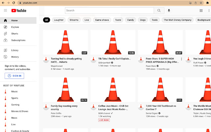211x132 pixels.
Task: Reload the page
Action: point(14,3)
